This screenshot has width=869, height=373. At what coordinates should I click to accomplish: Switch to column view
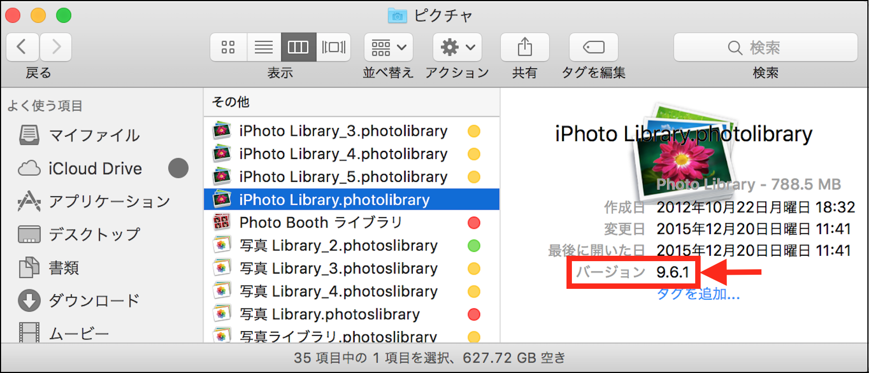pyautogui.click(x=298, y=47)
